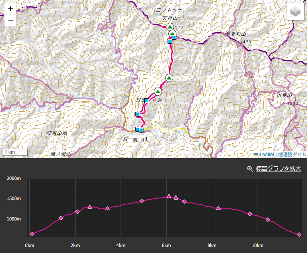Click the mountain marker midway along the ridge route
Screen dimensions: 307x253
(x=169, y=78)
